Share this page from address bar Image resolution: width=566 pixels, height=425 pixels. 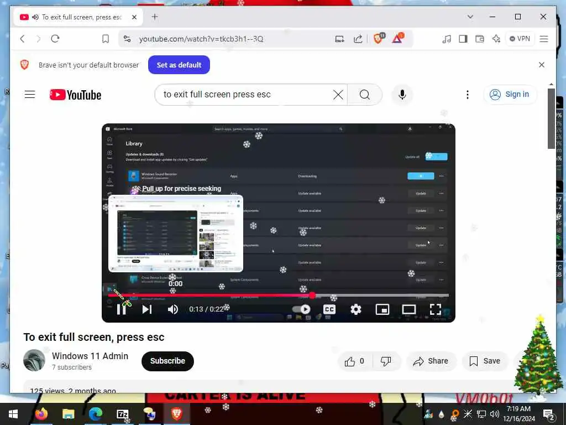click(x=358, y=39)
